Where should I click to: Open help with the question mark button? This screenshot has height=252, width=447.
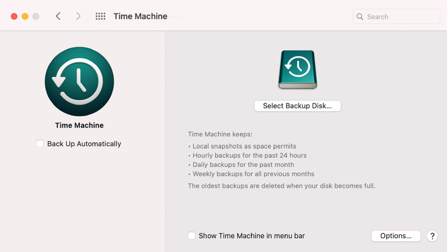tap(432, 236)
